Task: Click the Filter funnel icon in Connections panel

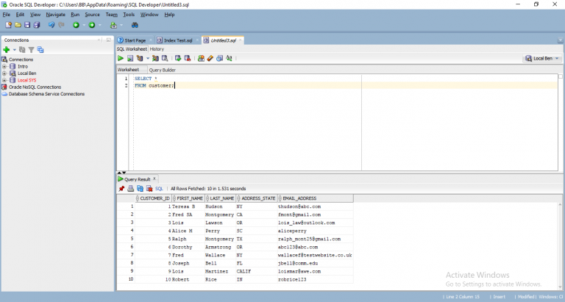Action: 32,50
